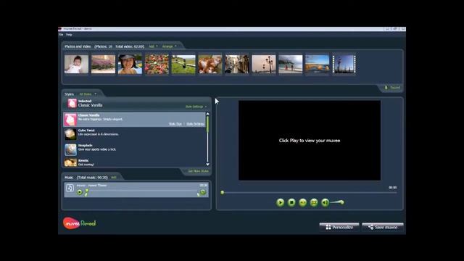Select the pink flower field thumbnail
Image resolution: width=464 pixels, height=261 pixels.
(x=103, y=64)
